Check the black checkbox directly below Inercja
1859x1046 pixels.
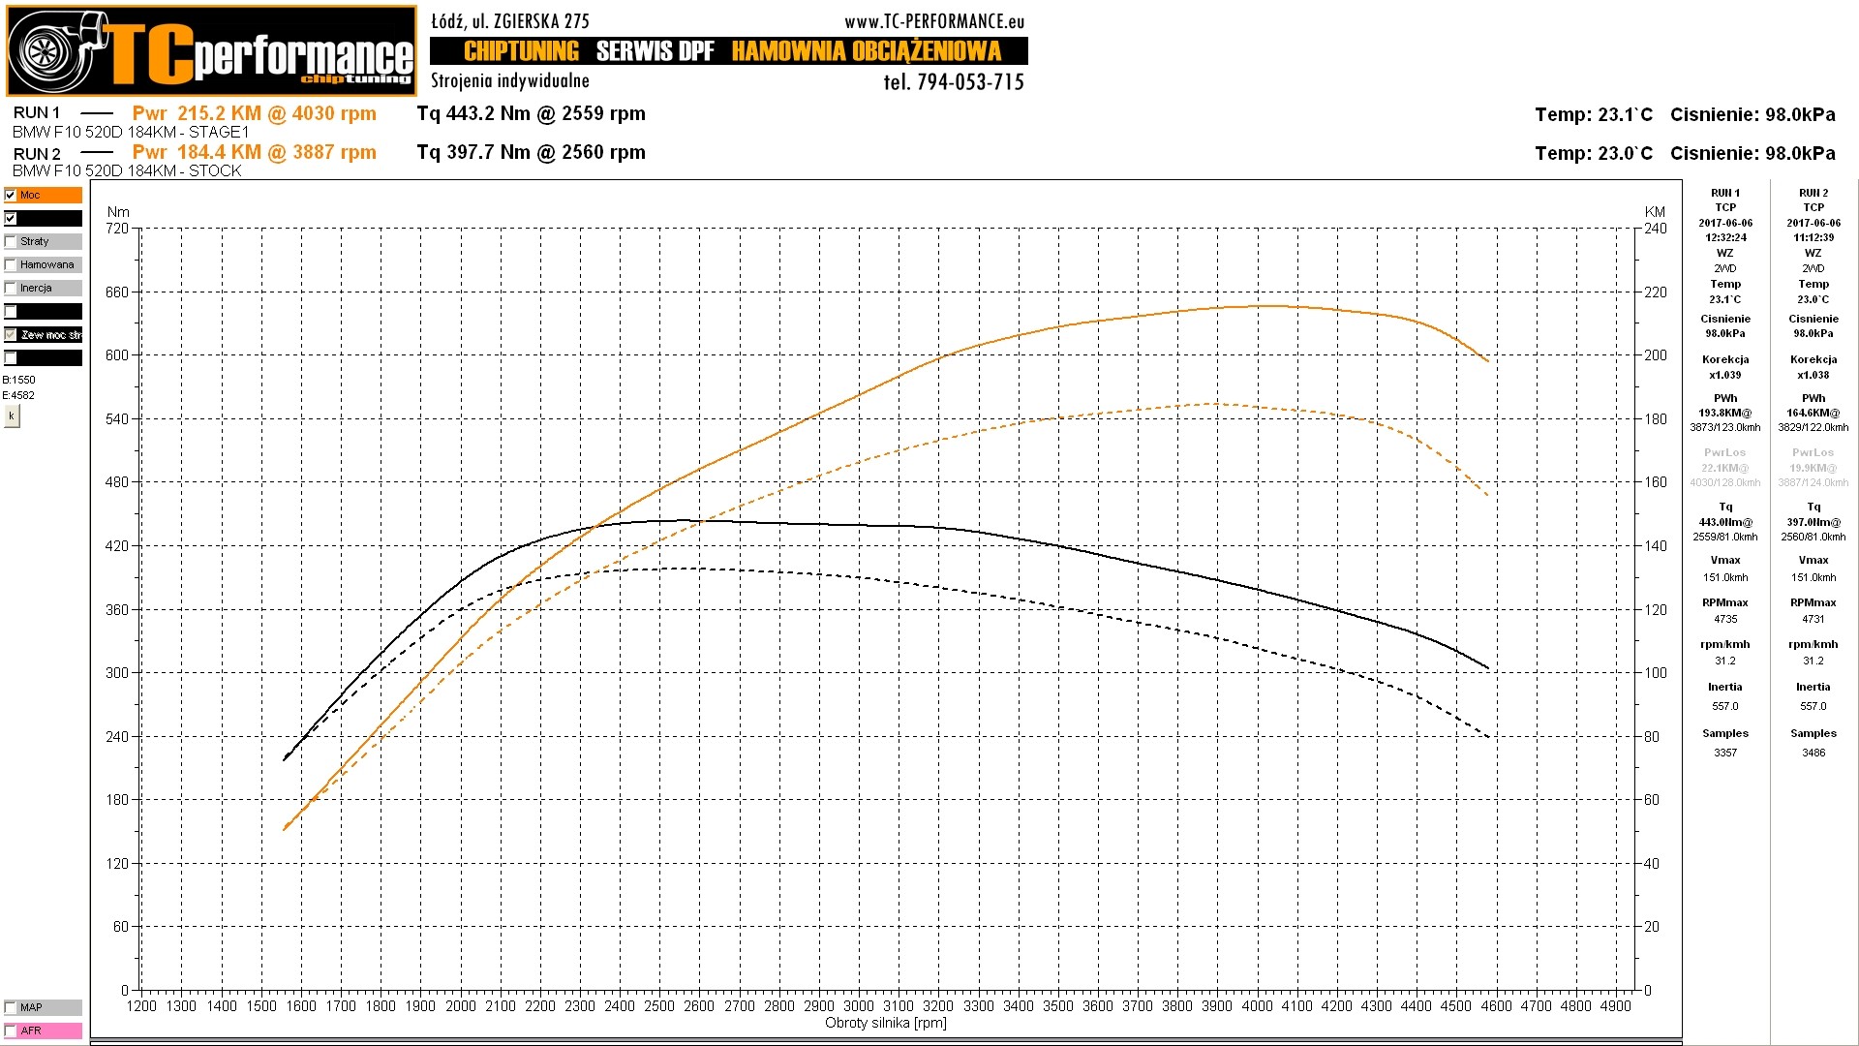click(11, 311)
